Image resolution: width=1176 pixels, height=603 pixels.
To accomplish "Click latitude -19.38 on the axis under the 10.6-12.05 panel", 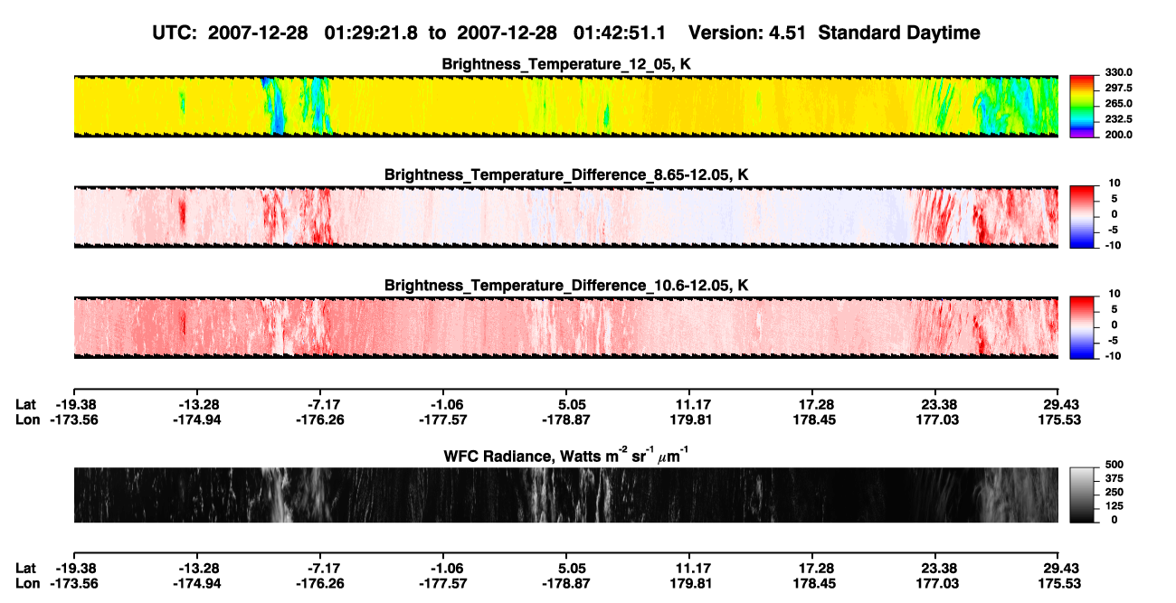I will pyautogui.click(x=74, y=404).
